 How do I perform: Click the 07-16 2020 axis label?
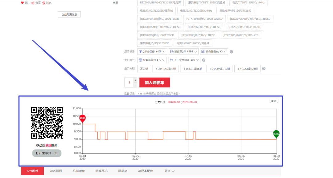coord(188,157)
